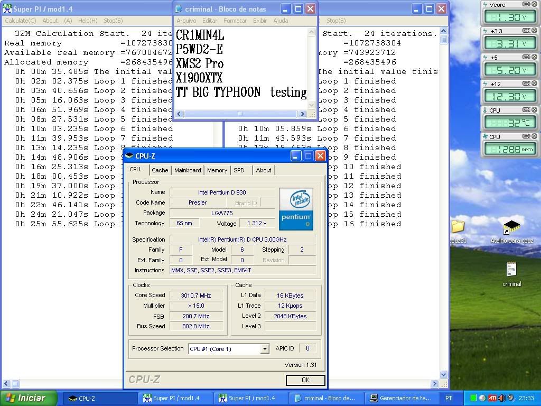
Task: Open the volume speaker tray icon
Action: pyautogui.click(x=501, y=398)
